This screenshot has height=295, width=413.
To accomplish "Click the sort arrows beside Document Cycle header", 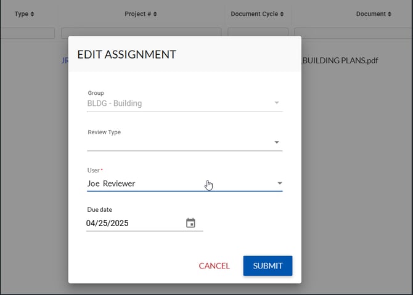I will [282, 14].
